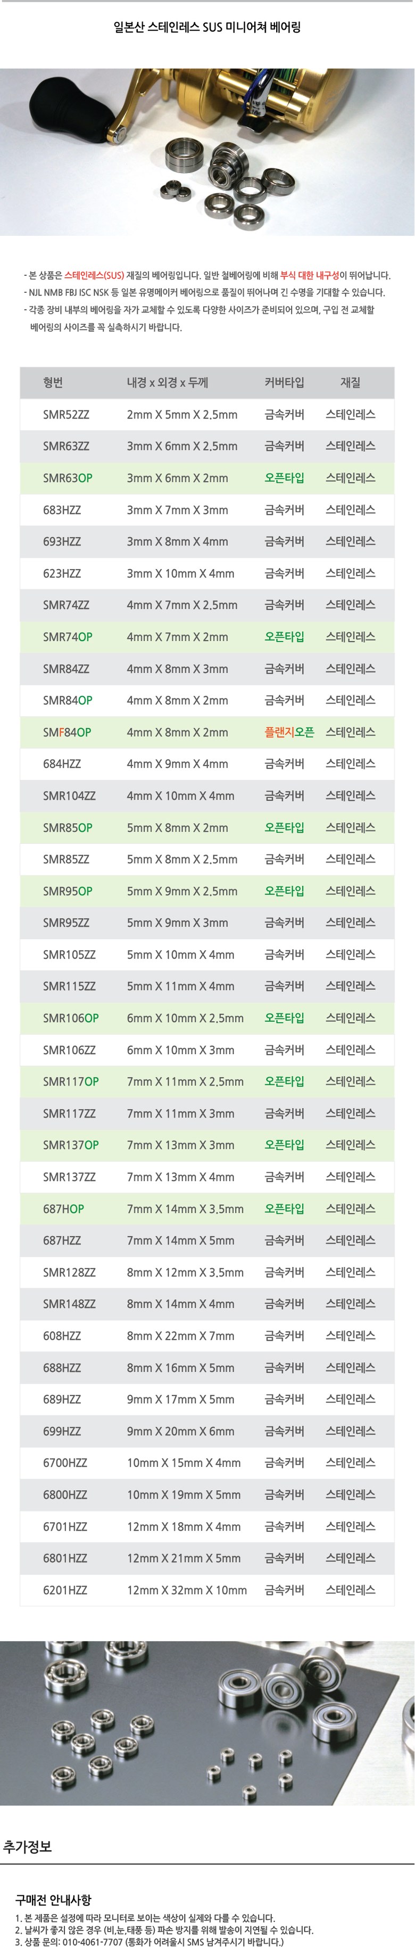
Task: Click the page title 일본산 스테인레스 SUS 미니어쳐 베어링
Action: [x=207, y=27]
